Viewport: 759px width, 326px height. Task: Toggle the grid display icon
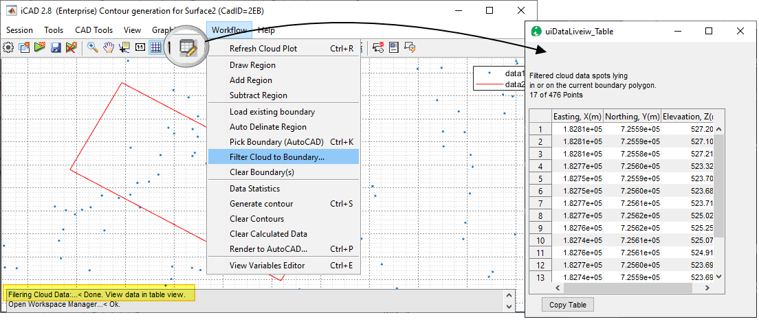[155, 47]
